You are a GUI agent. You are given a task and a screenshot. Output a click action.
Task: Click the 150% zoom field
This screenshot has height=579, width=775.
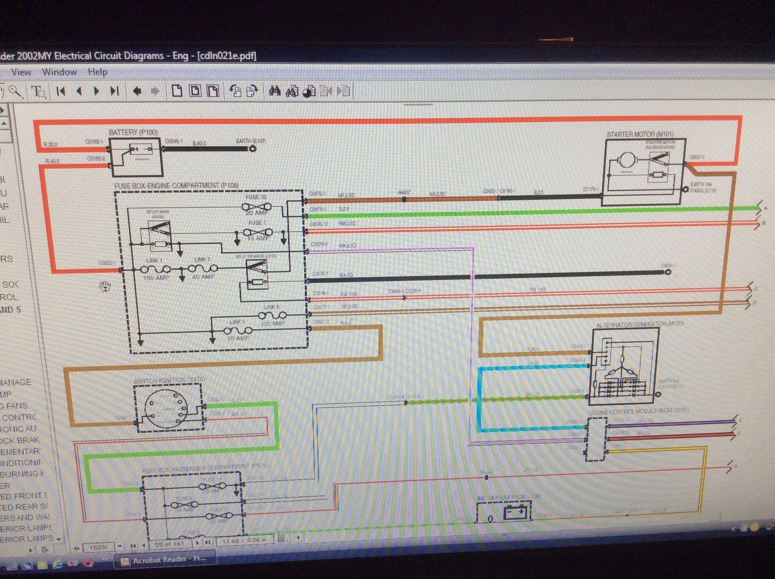click(x=99, y=547)
